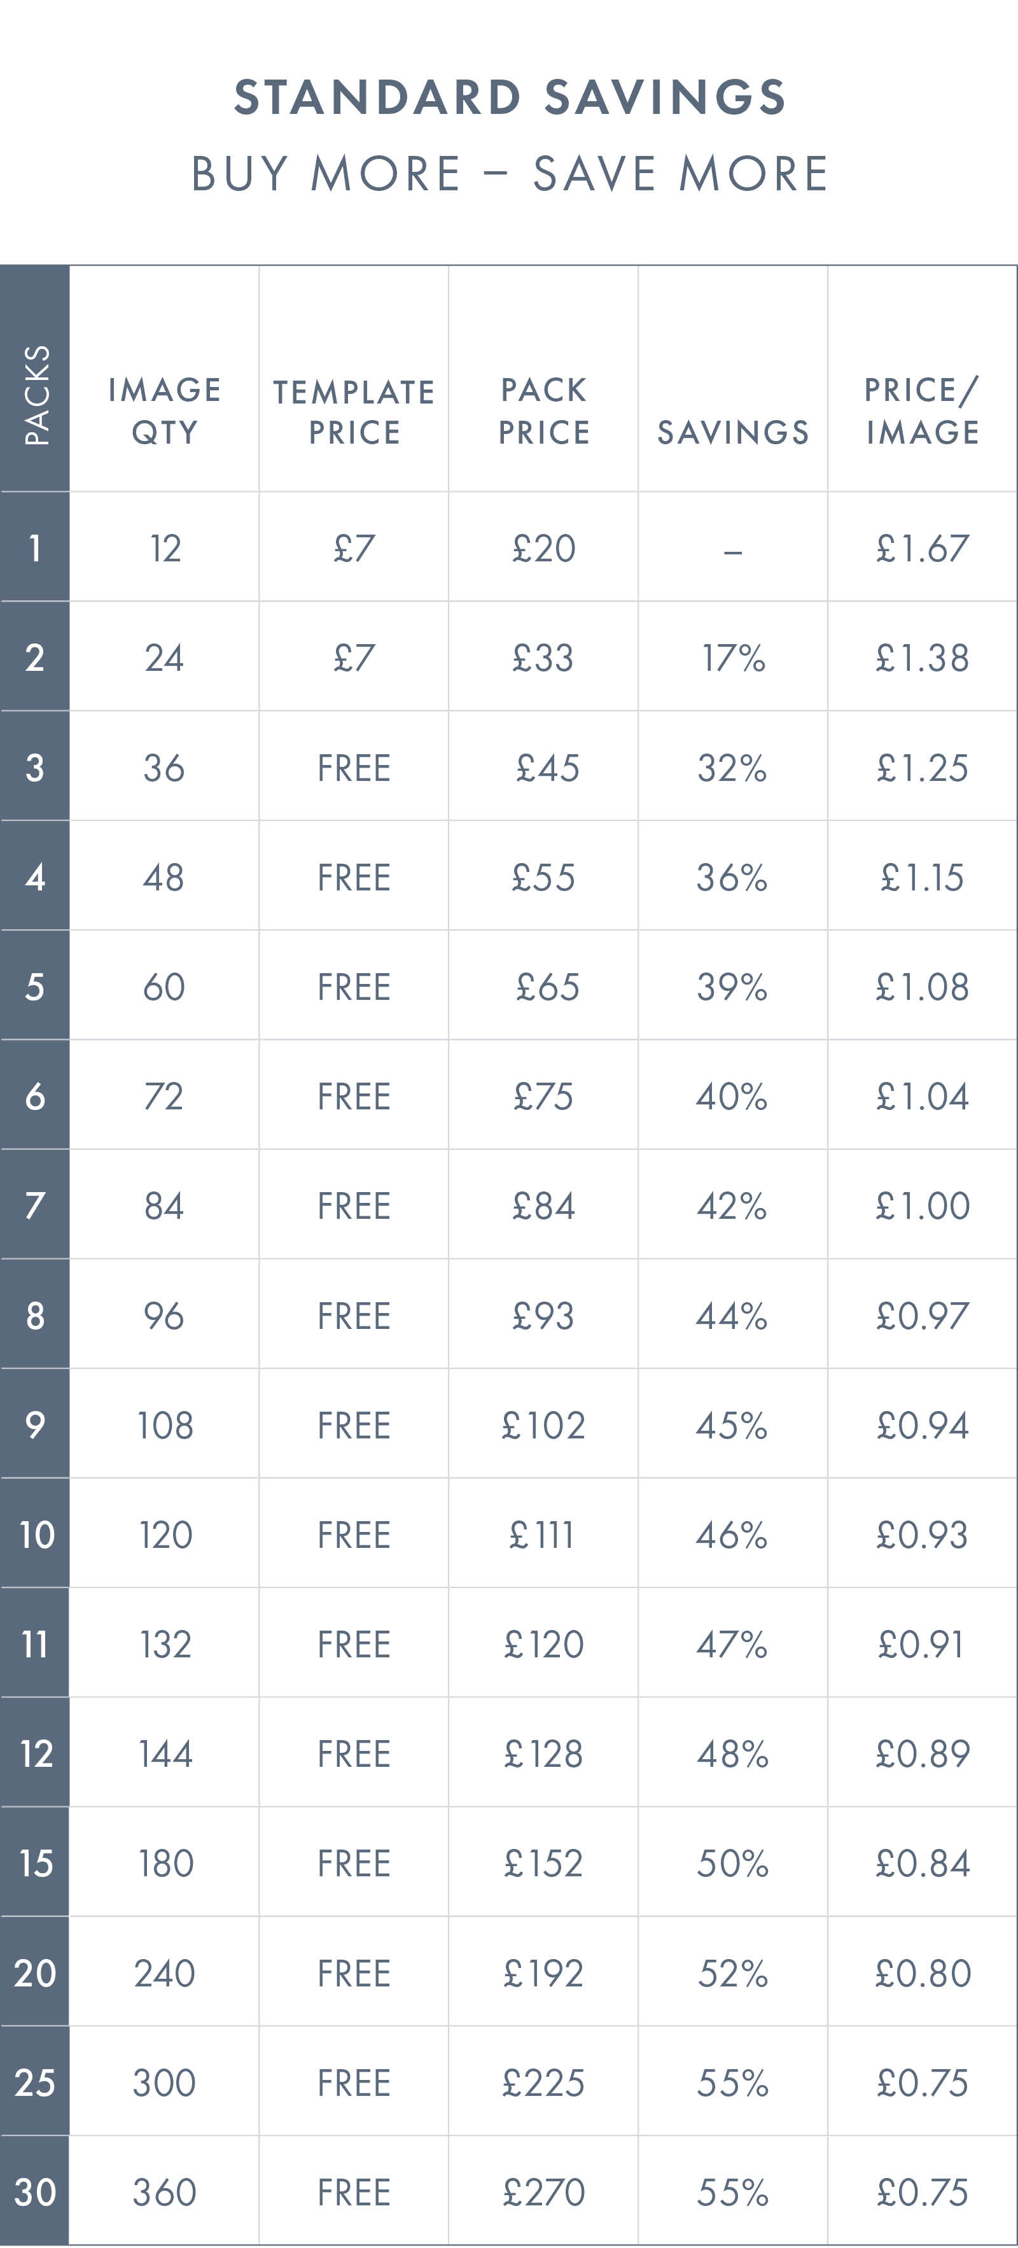The image size is (1018, 2248).
Task: Click the Standard Savings title
Action: click(510, 96)
